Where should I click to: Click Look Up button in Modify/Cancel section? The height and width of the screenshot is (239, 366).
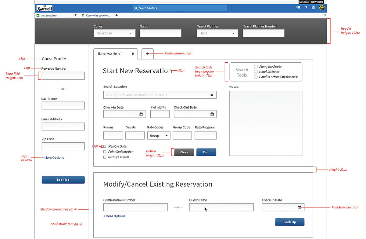(290, 222)
